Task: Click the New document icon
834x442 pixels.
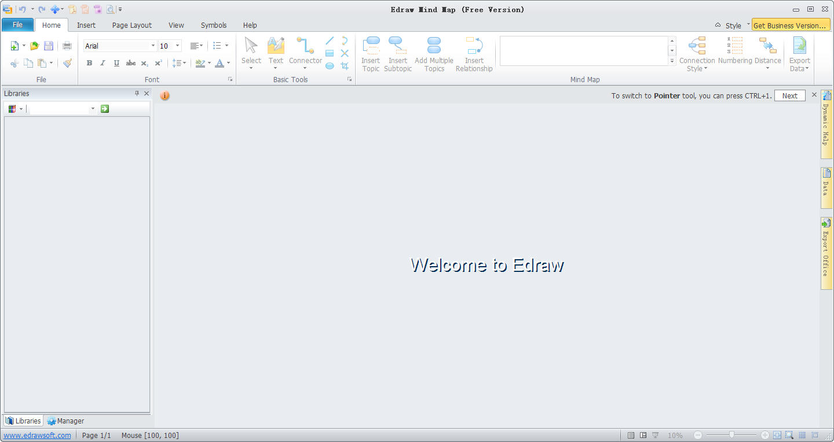Action: pos(15,46)
